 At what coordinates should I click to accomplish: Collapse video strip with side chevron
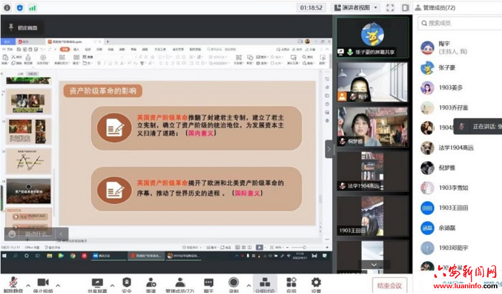tap(329, 149)
